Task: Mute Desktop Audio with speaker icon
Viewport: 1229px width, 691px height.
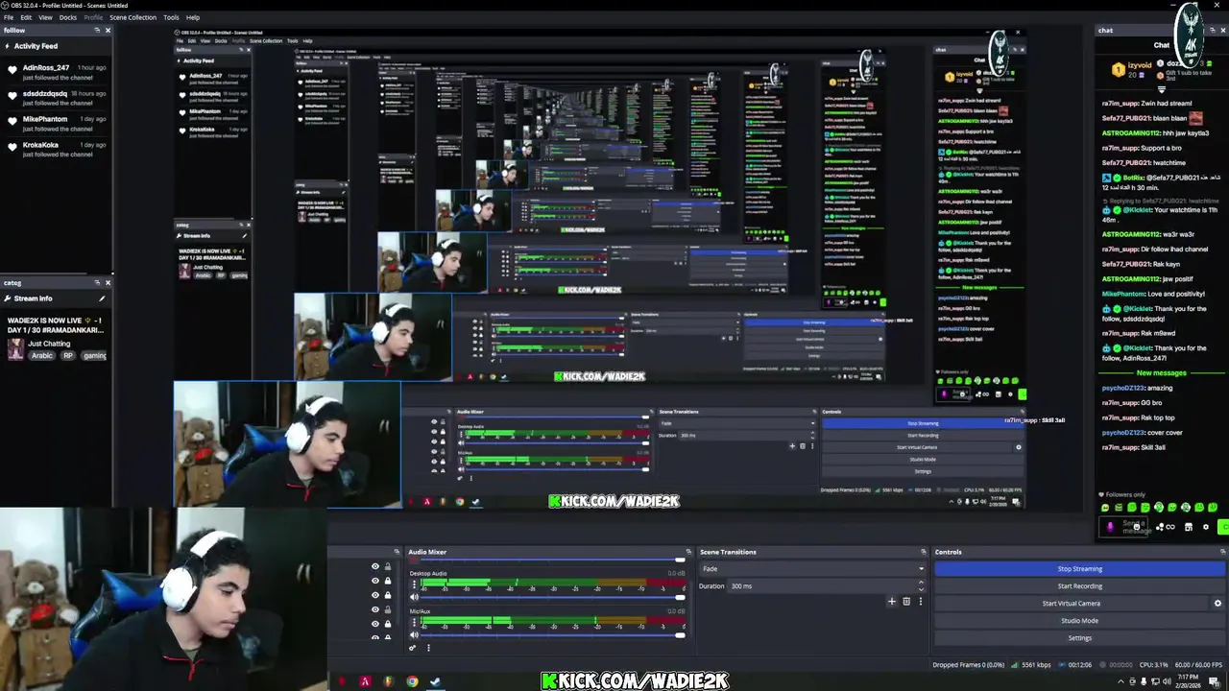Action: (414, 597)
